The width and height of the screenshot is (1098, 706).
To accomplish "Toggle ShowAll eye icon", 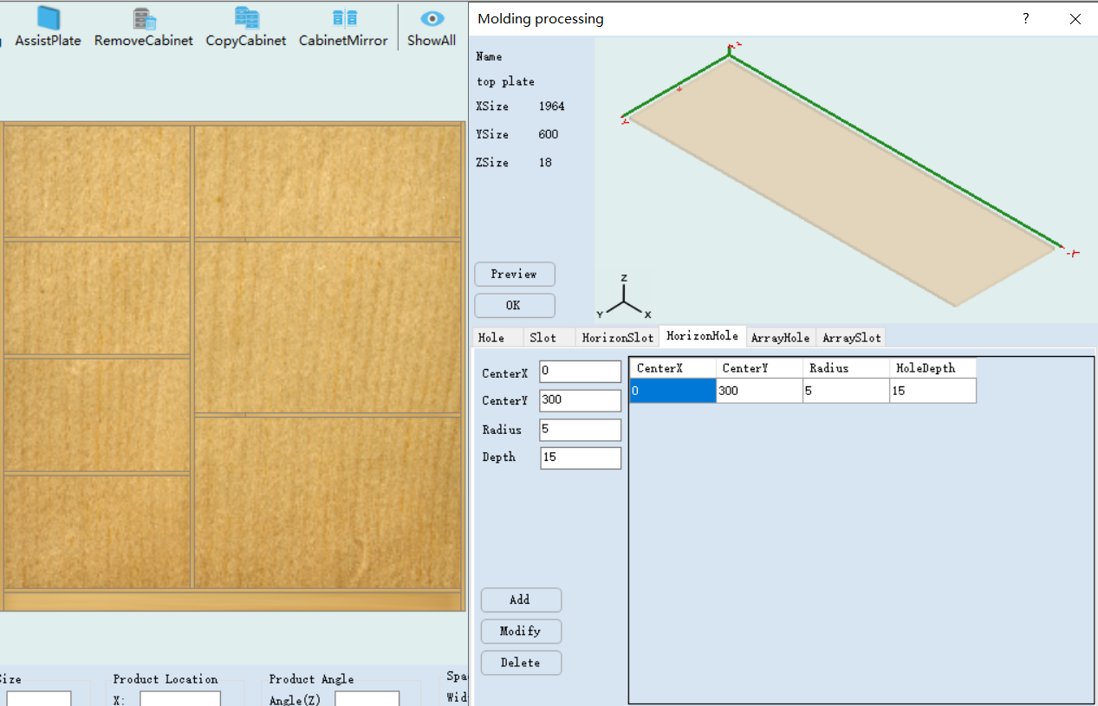I will (x=432, y=19).
